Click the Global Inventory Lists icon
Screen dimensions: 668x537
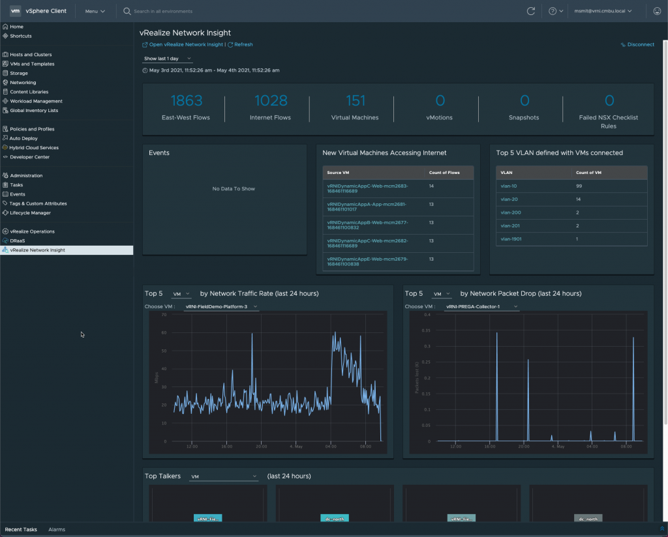pos(5,111)
